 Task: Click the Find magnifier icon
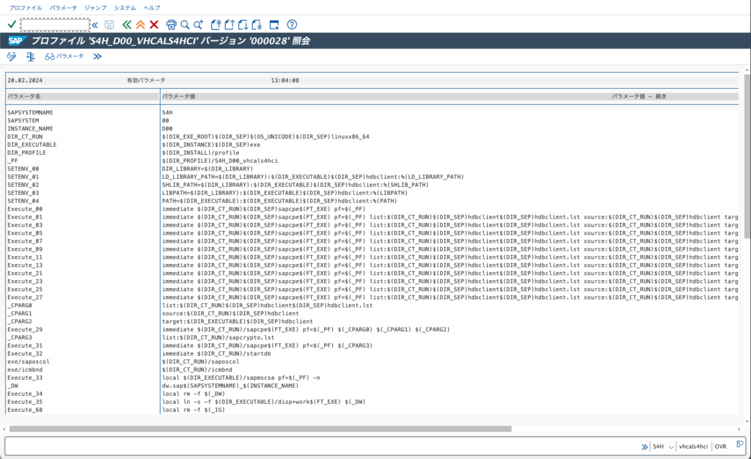pyautogui.click(x=184, y=24)
